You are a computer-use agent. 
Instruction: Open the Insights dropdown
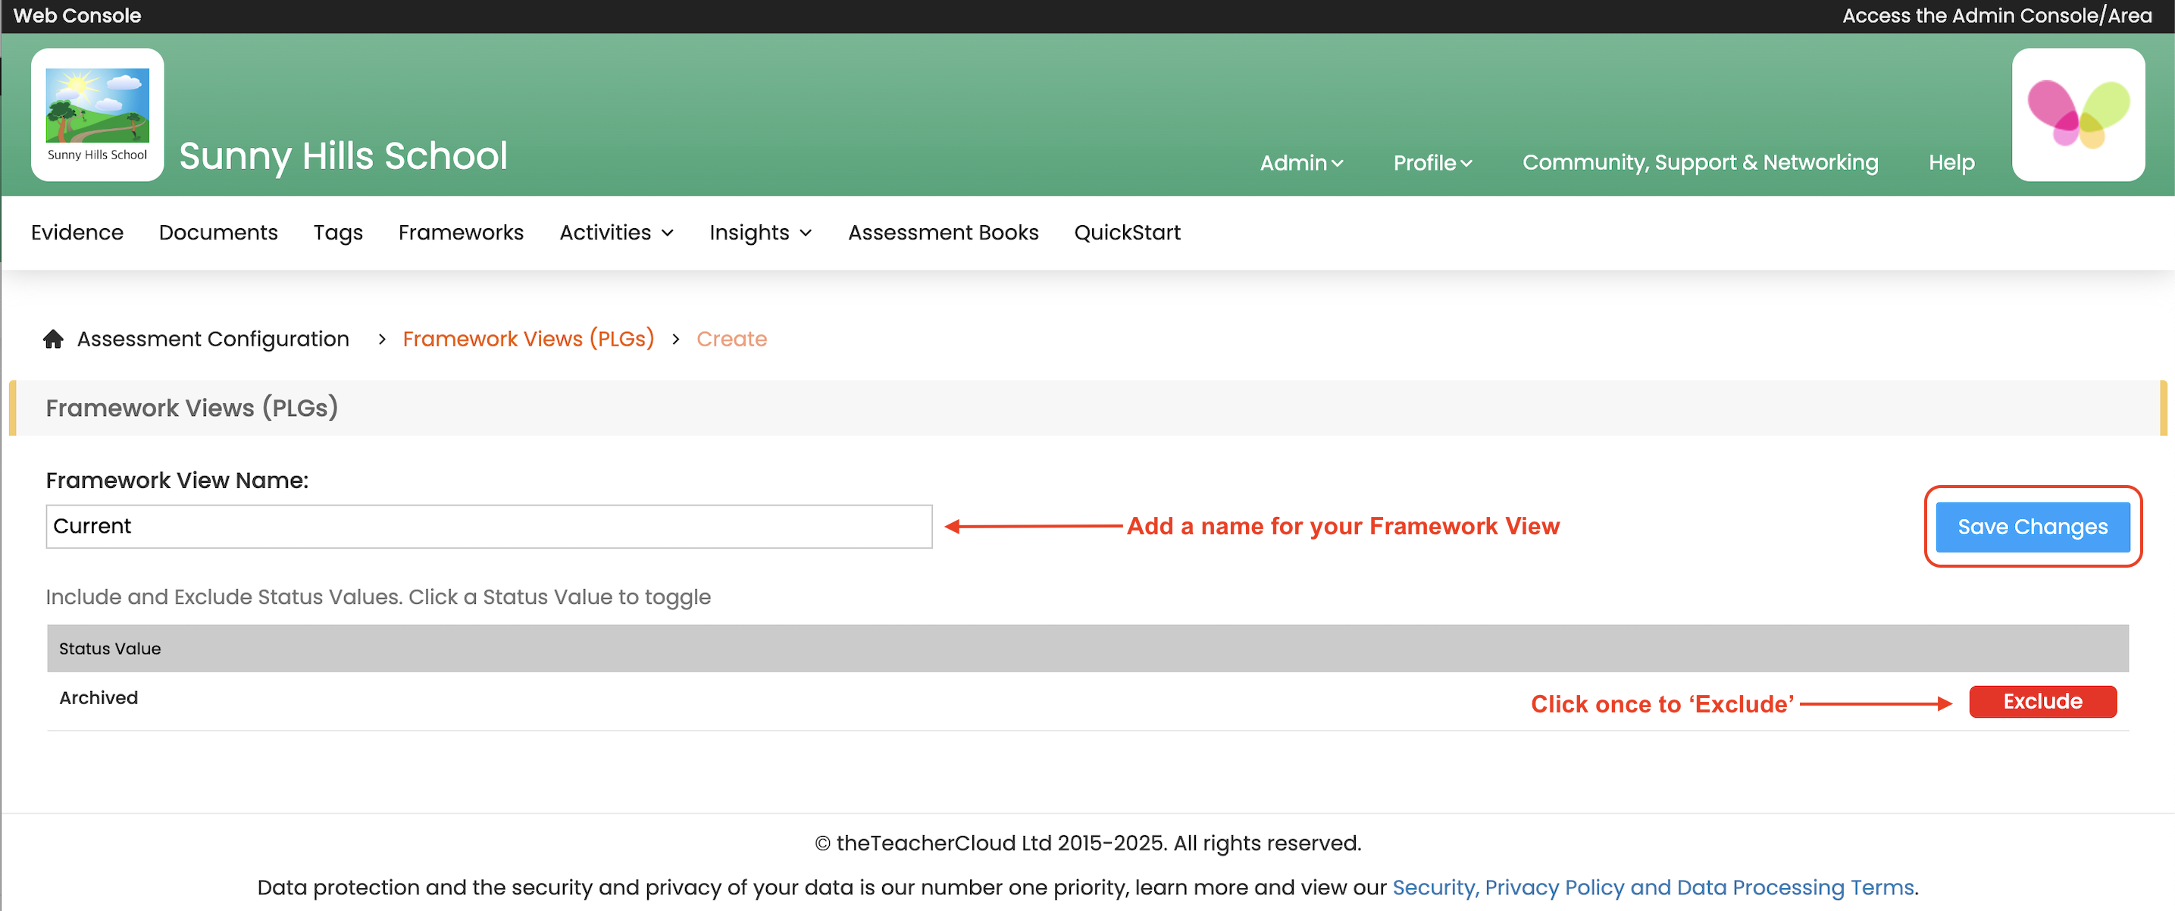[x=760, y=232]
